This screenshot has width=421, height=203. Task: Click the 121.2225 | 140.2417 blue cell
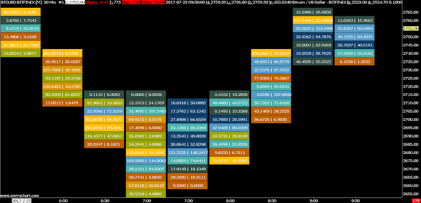pyautogui.click(x=188, y=152)
